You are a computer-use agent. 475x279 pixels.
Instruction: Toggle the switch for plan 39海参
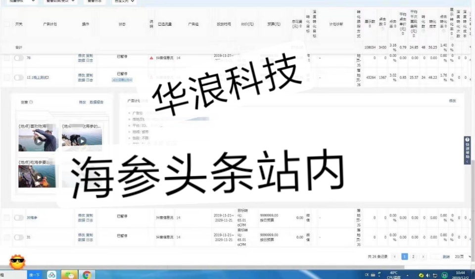19,218
